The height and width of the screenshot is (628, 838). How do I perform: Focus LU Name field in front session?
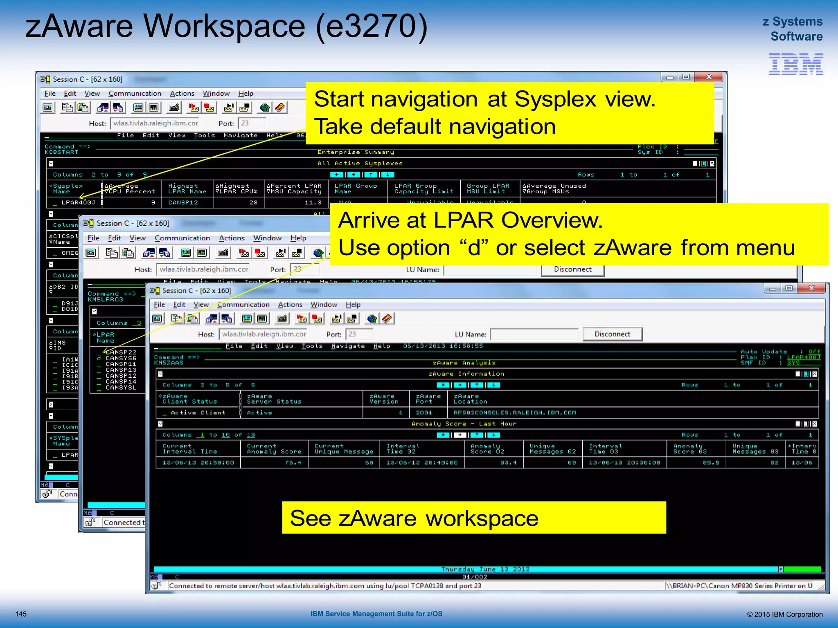[x=534, y=334]
